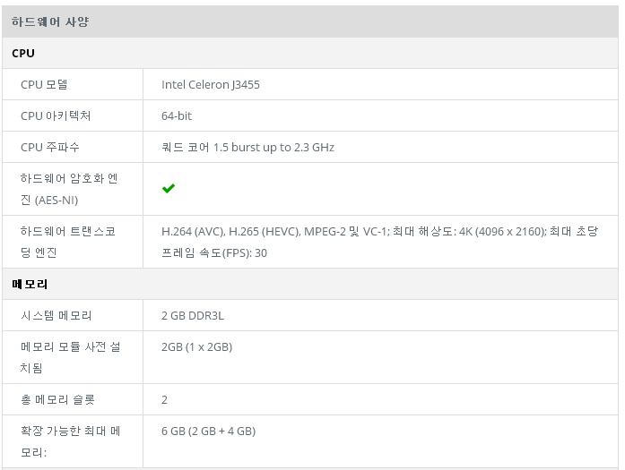This screenshot has height=470, width=625.
Task: Click the 메모리 모듈 사전 설치됨 label
Action: click(x=71, y=357)
